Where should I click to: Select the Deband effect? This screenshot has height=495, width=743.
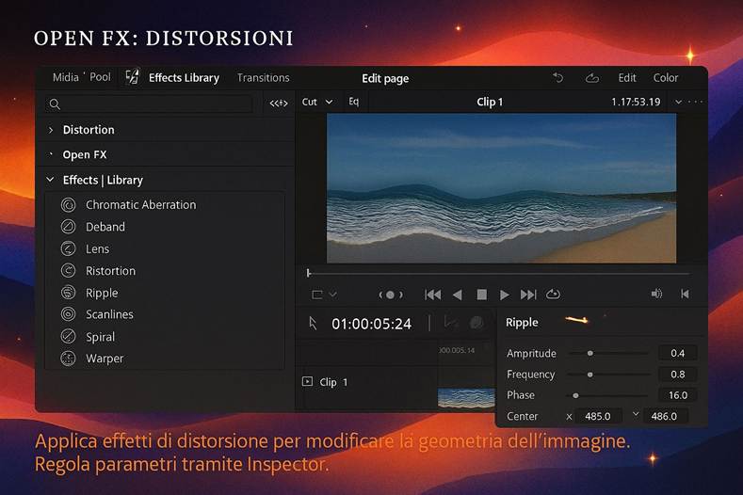click(x=105, y=227)
